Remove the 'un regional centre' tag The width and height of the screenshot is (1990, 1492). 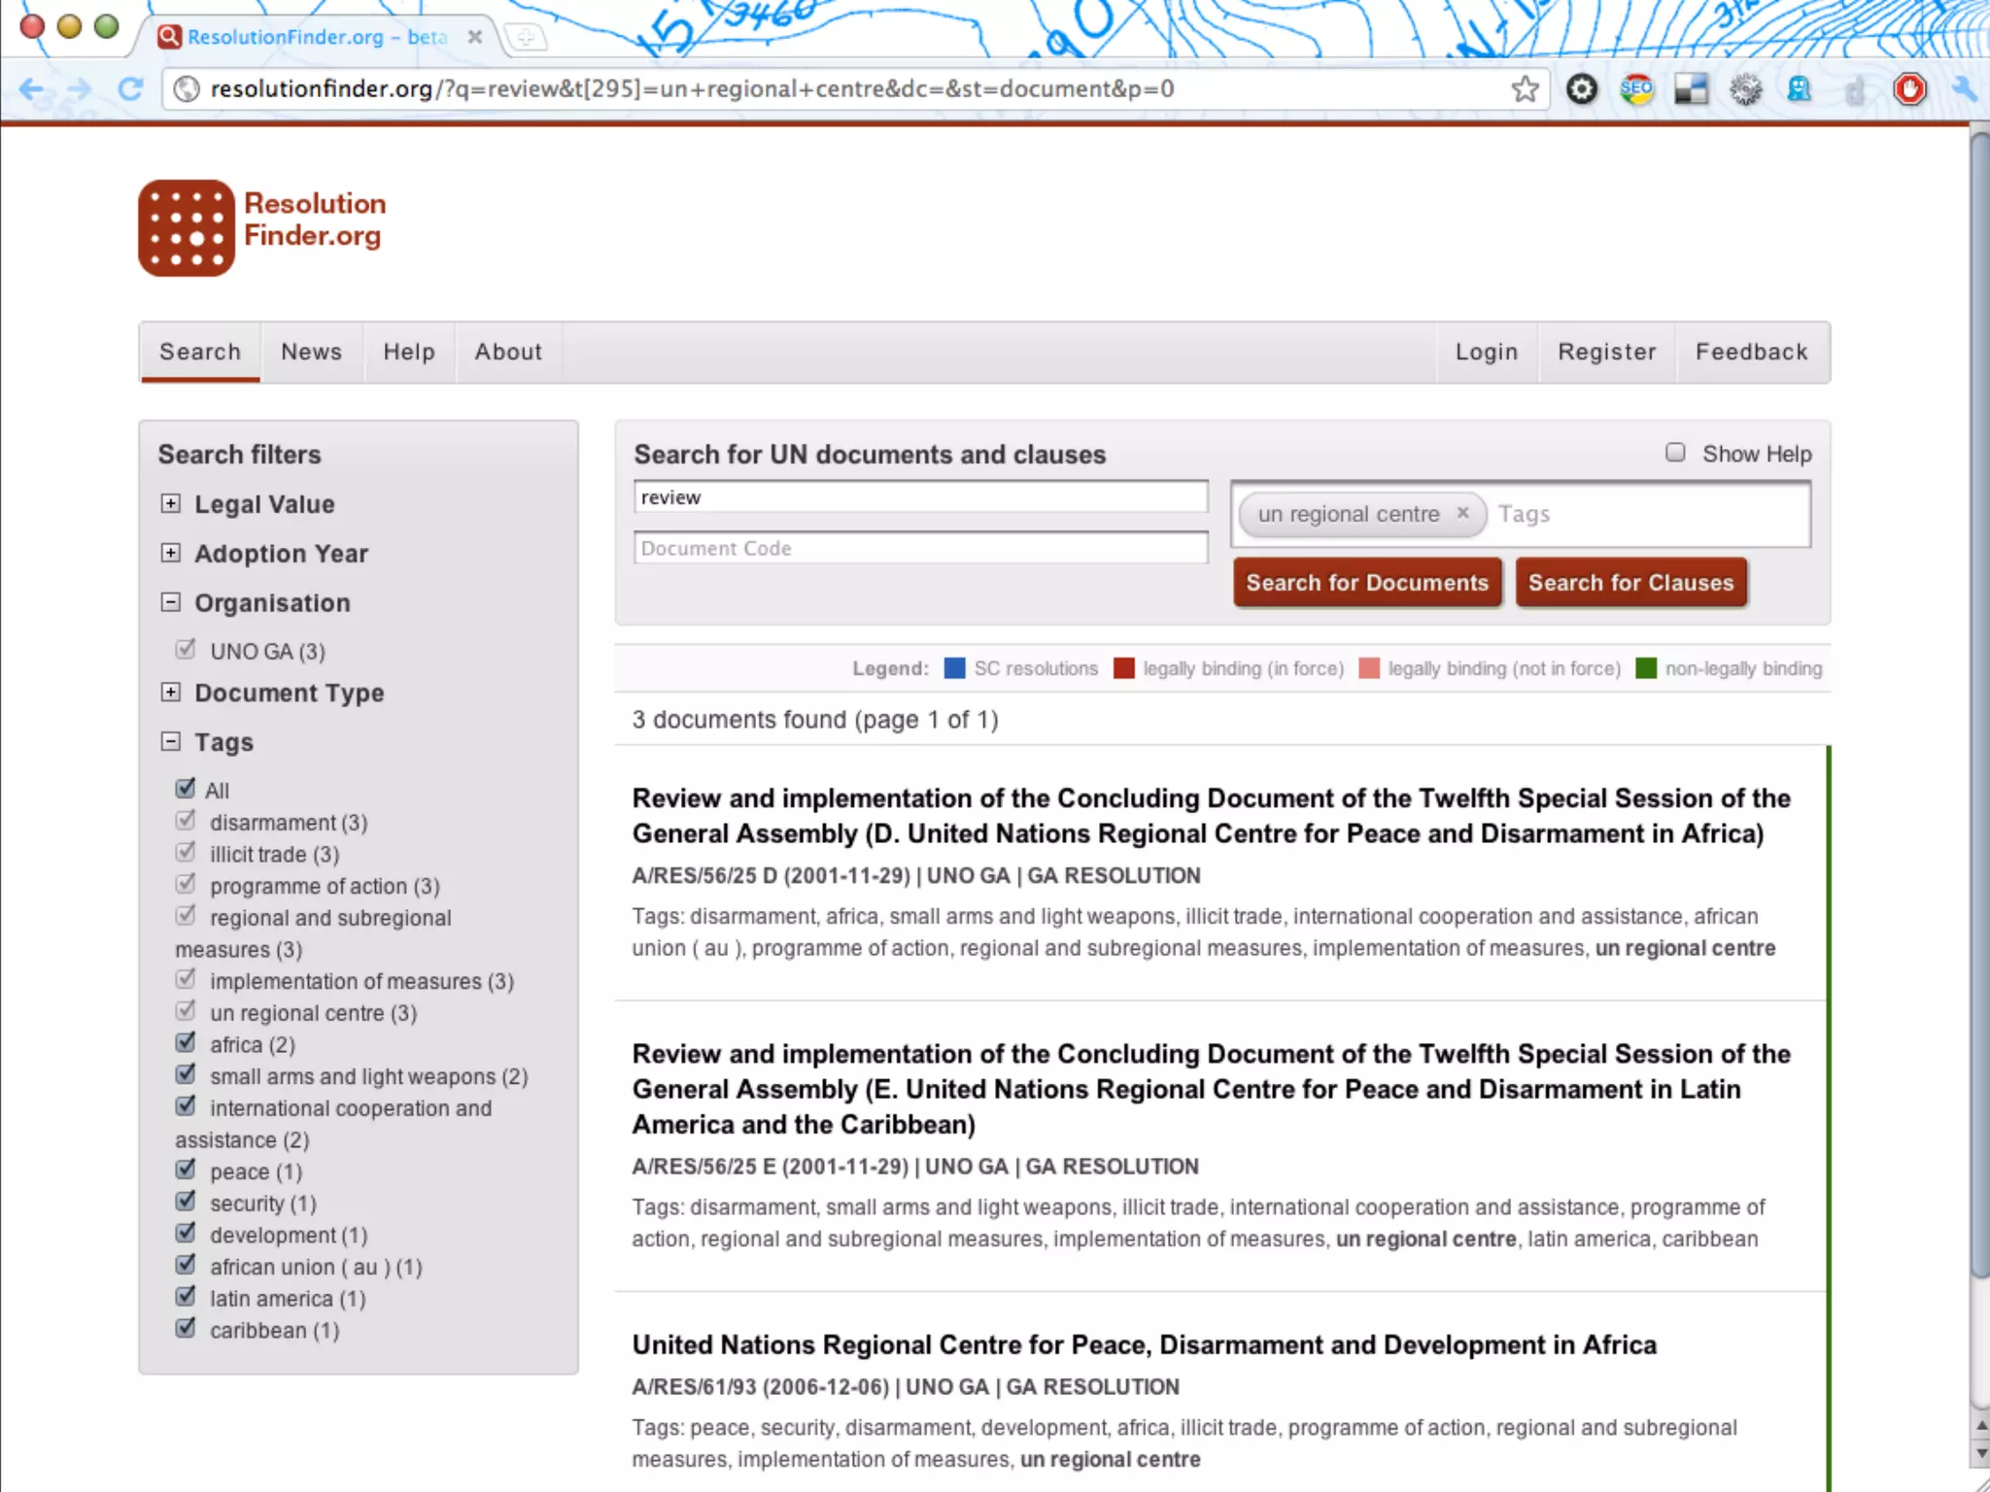[1462, 513]
